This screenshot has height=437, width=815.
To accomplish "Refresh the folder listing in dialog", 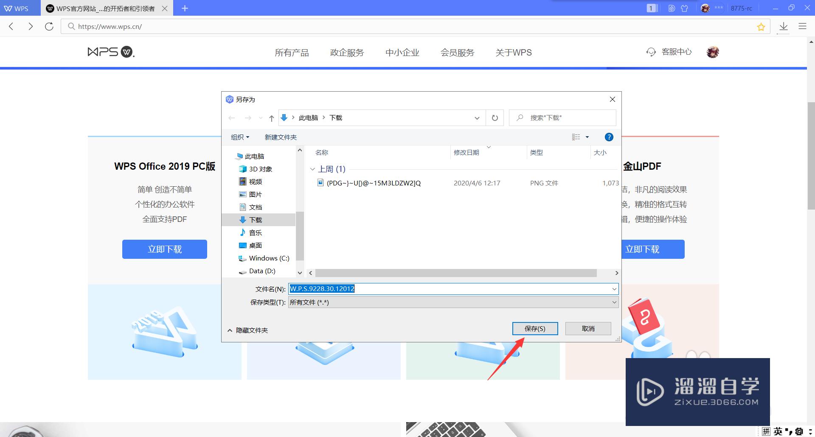I will pos(495,118).
